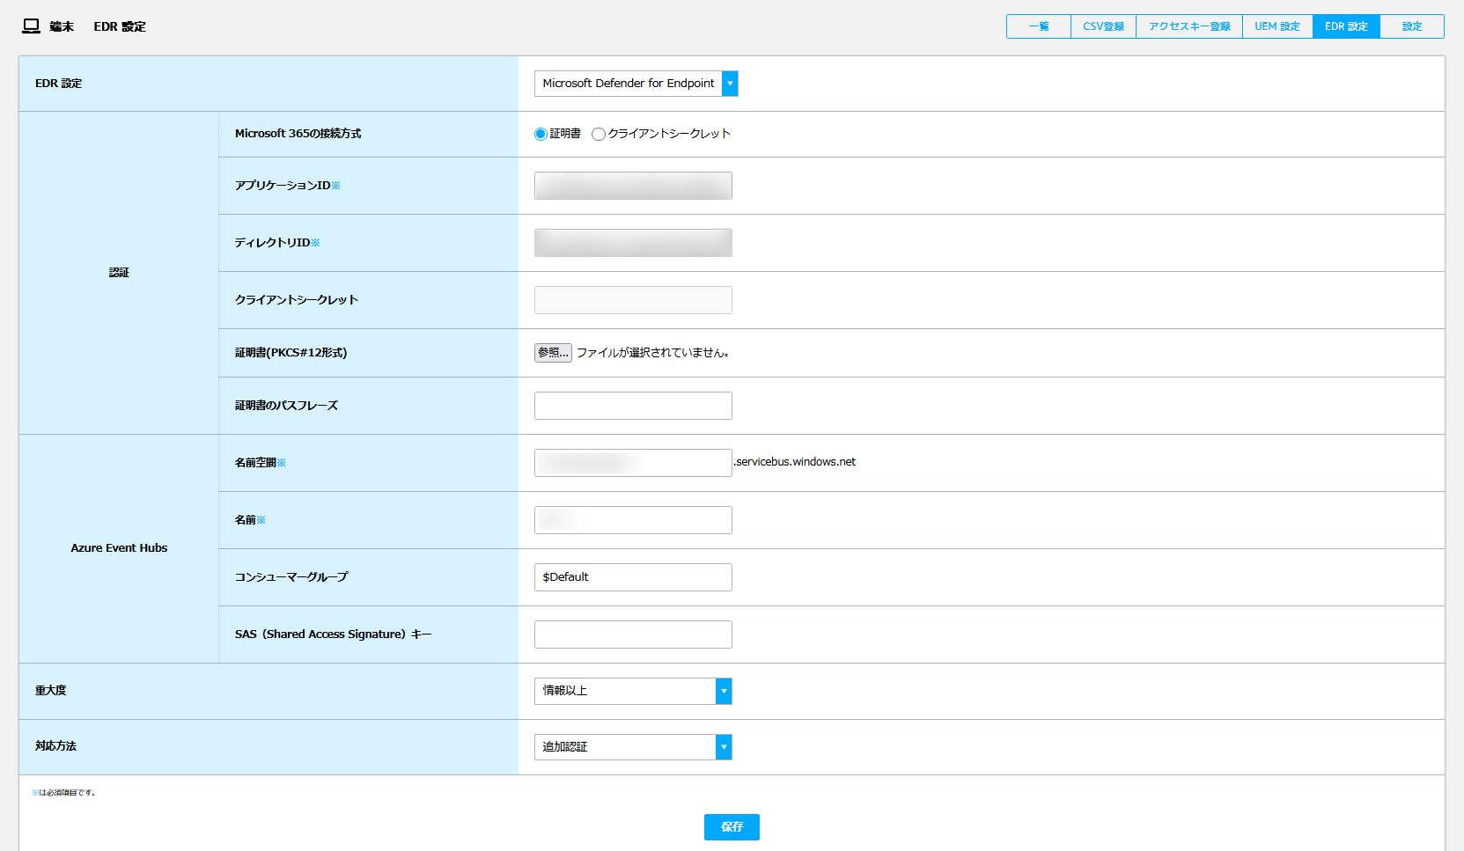Viewport: 1464px width, 851px height.
Task: Click the コンシューマーグループ field containing $Default
Action: 633,577
